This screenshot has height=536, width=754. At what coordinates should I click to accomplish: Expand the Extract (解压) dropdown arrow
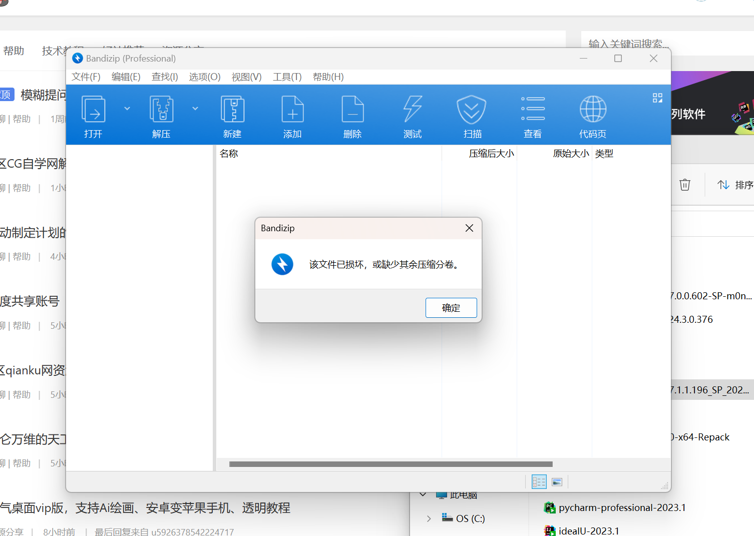[195, 109]
